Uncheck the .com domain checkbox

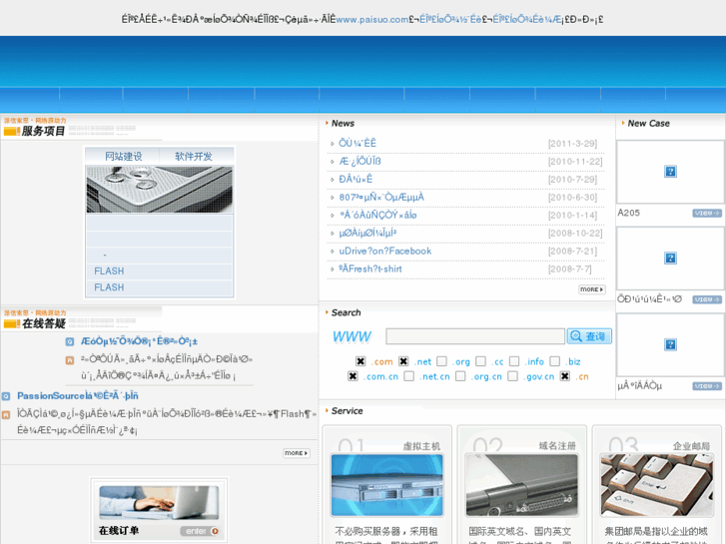coord(361,361)
